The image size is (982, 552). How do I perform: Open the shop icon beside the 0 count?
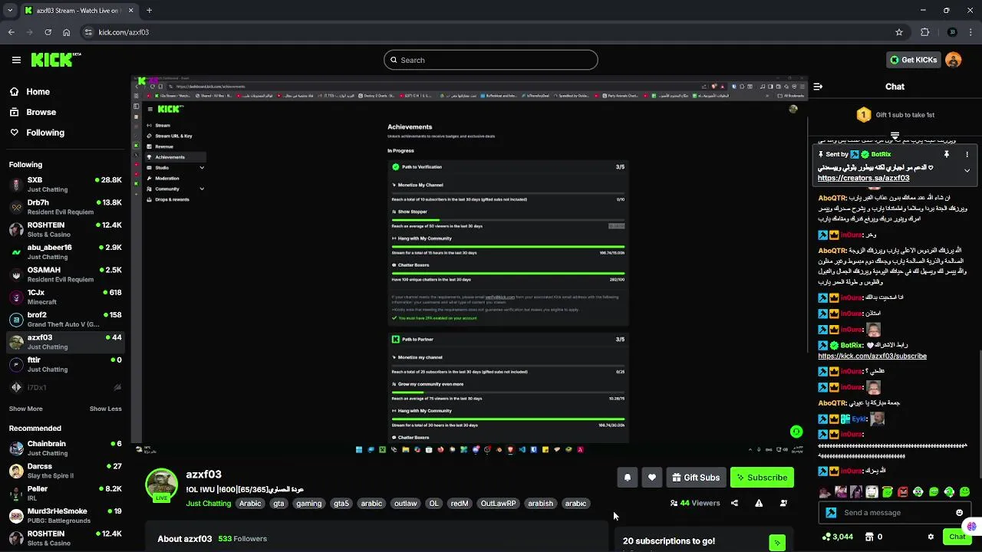(868, 537)
